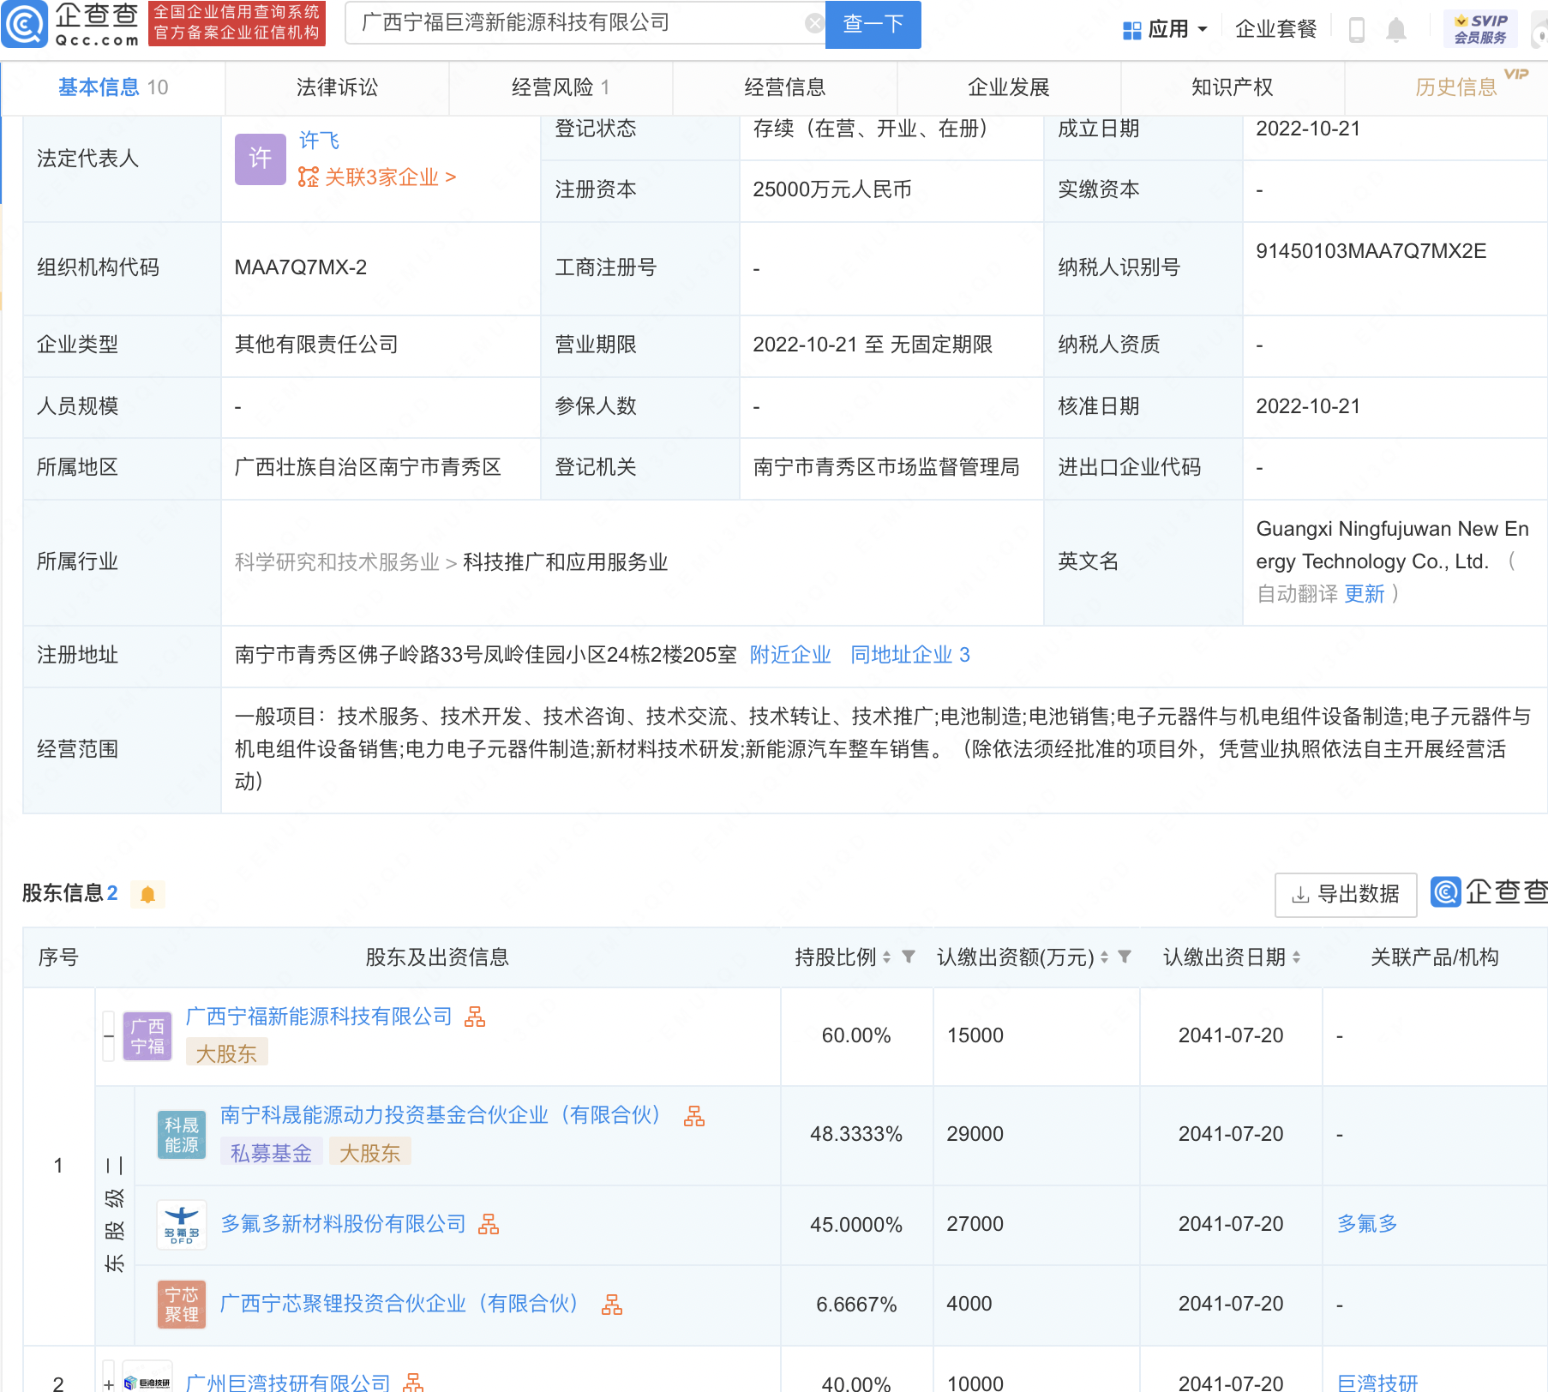Switch to 经营信息 tab
The width and height of the screenshot is (1548, 1392).
coord(784,87)
